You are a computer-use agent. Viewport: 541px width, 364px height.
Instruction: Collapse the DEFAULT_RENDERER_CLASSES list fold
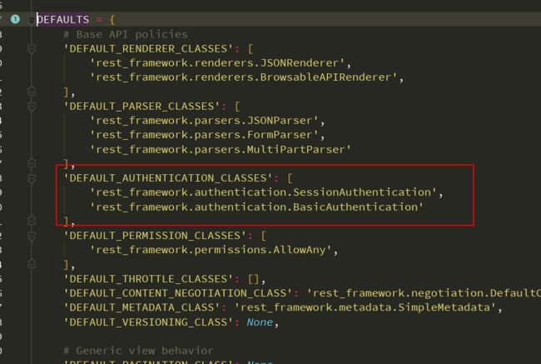click(x=32, y=49)
